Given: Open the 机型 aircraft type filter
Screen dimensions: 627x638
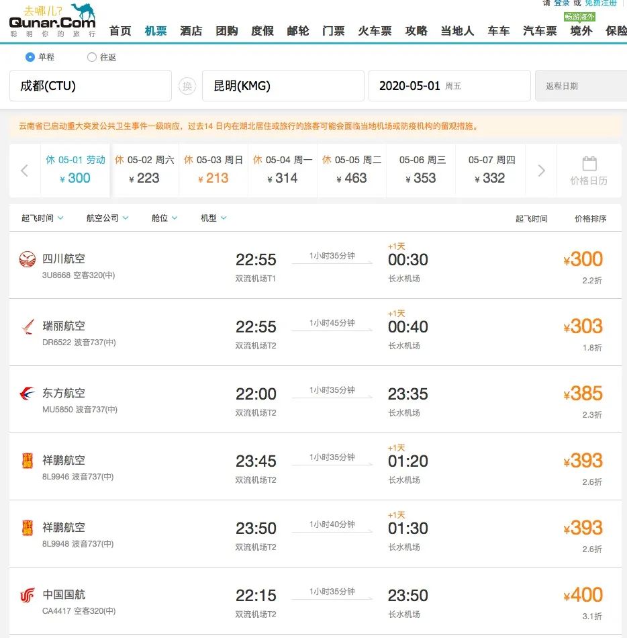Looking at the screenshot, I should [x=212, y=218].
